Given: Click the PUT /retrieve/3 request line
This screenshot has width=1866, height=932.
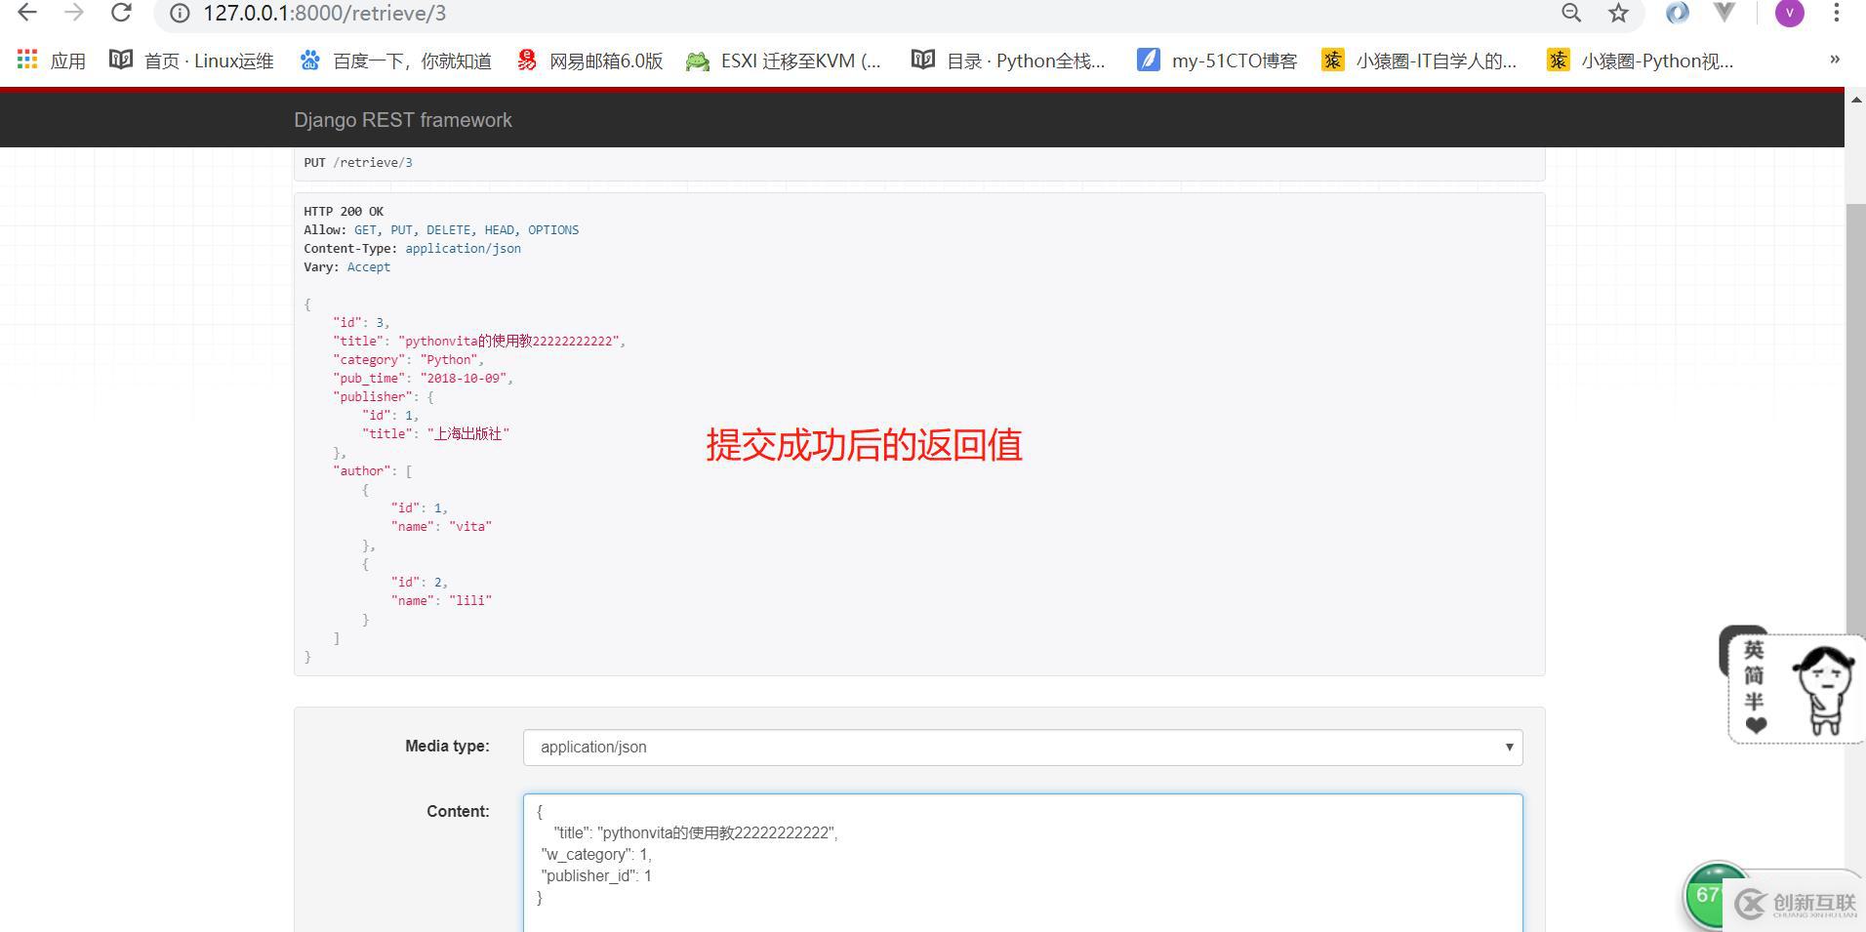Looking at the screenshot, I should [x=358, y=163].
